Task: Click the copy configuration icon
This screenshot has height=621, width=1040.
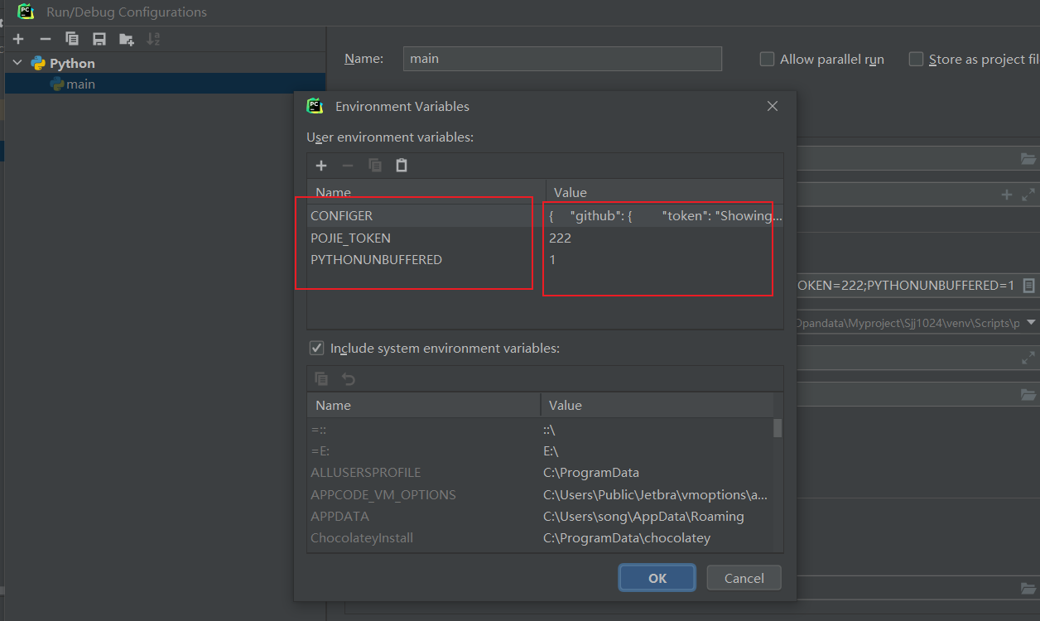Action: pos(71,38)
